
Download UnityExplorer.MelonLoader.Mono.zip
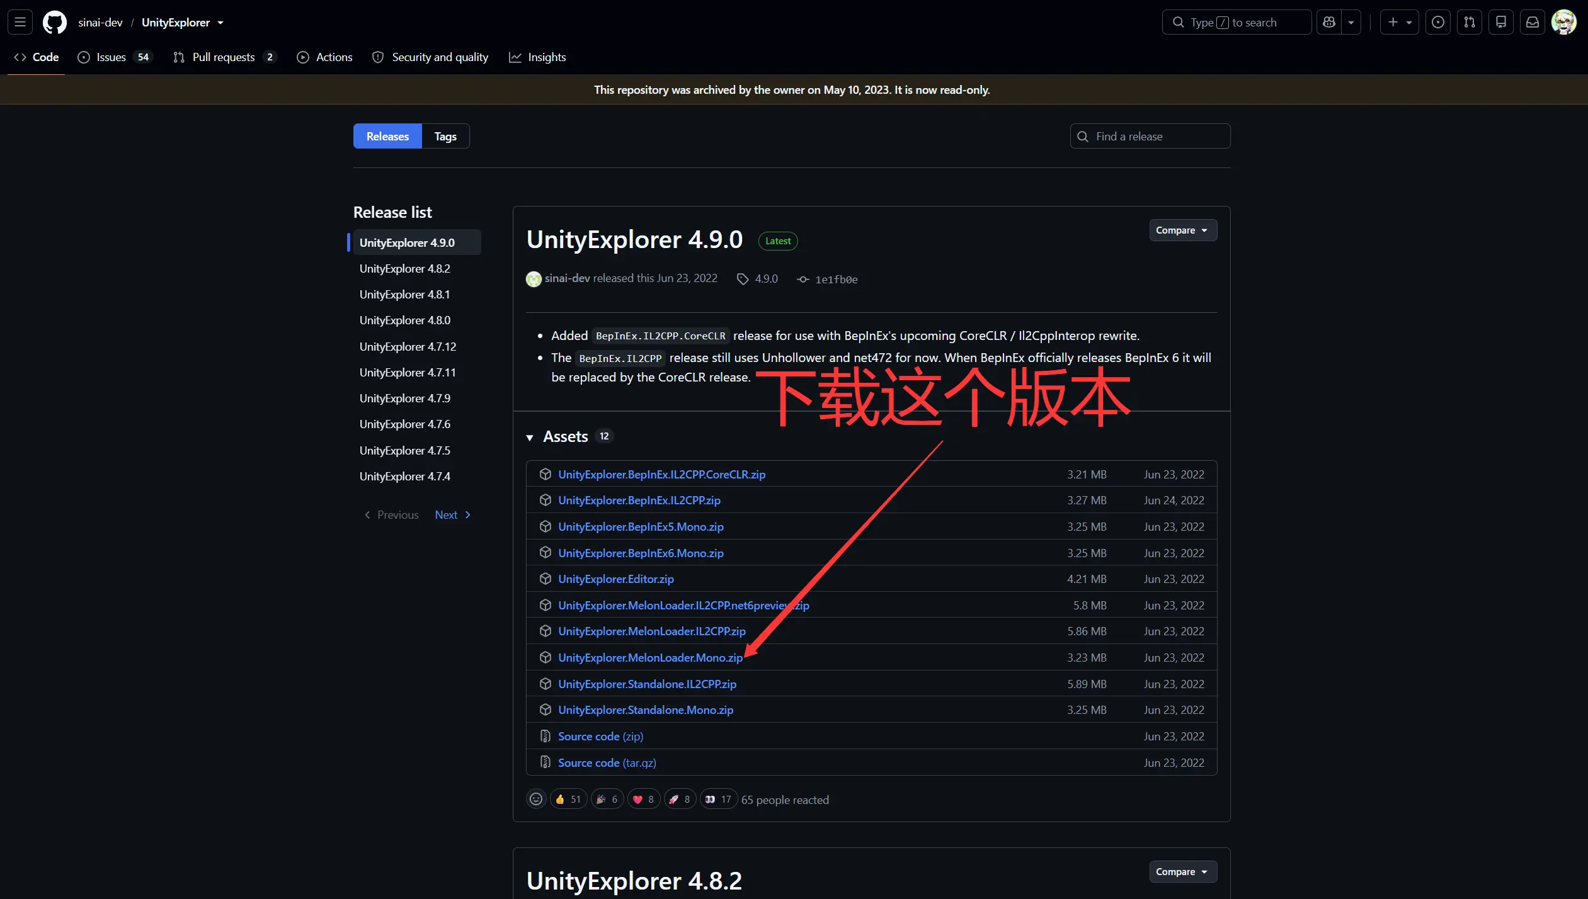click(x=651, y=658)
